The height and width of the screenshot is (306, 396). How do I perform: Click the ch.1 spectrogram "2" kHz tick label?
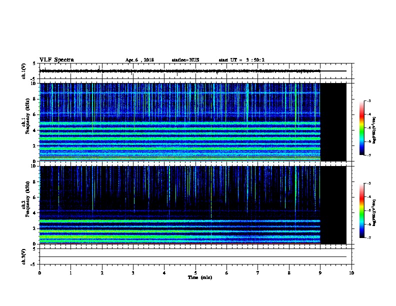pos(34,145)
